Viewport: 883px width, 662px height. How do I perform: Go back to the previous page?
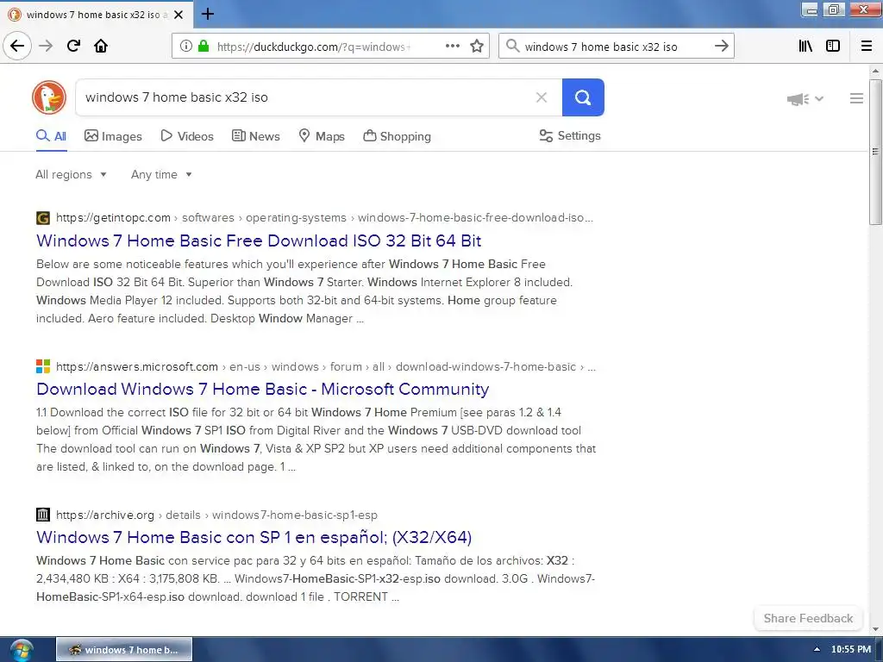click(x=17, y=46)
